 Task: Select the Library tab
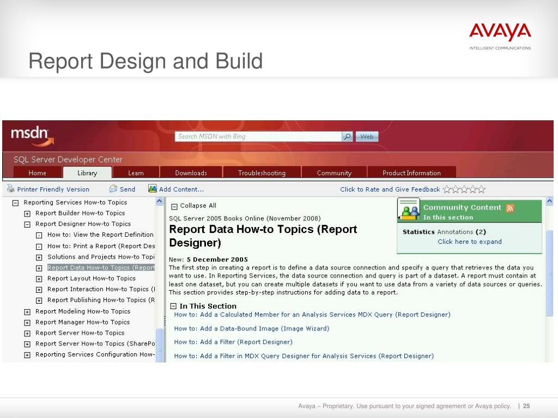tap(87, 173)
